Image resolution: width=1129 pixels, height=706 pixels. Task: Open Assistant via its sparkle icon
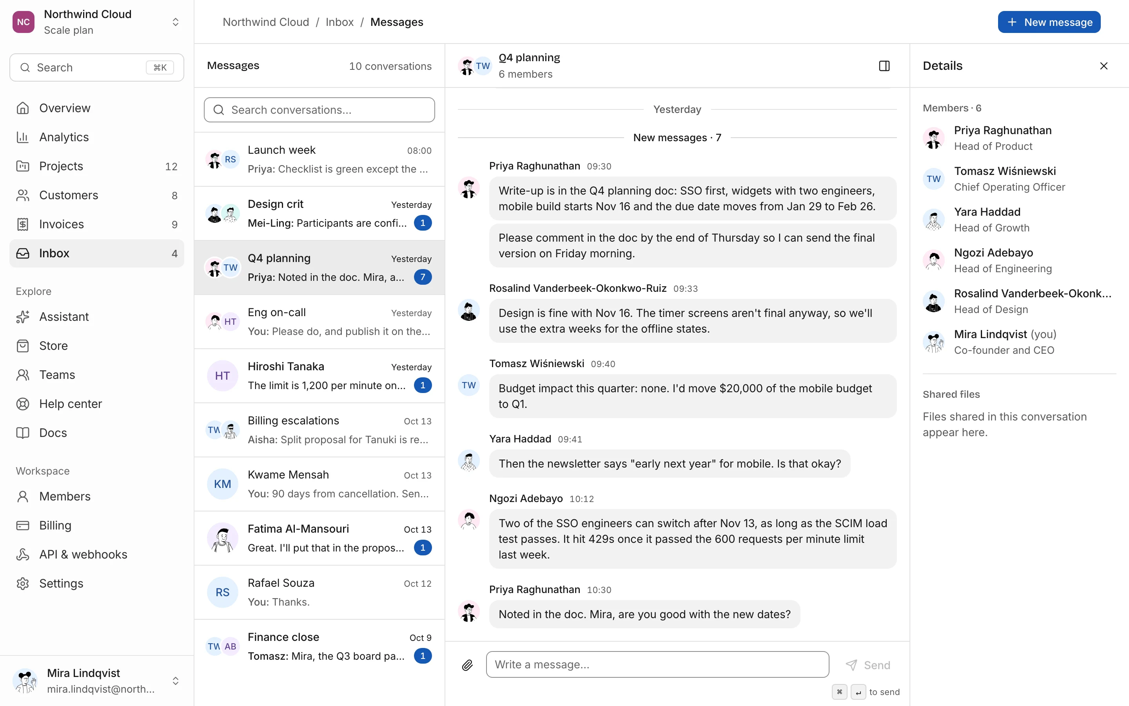pos(22,317)
